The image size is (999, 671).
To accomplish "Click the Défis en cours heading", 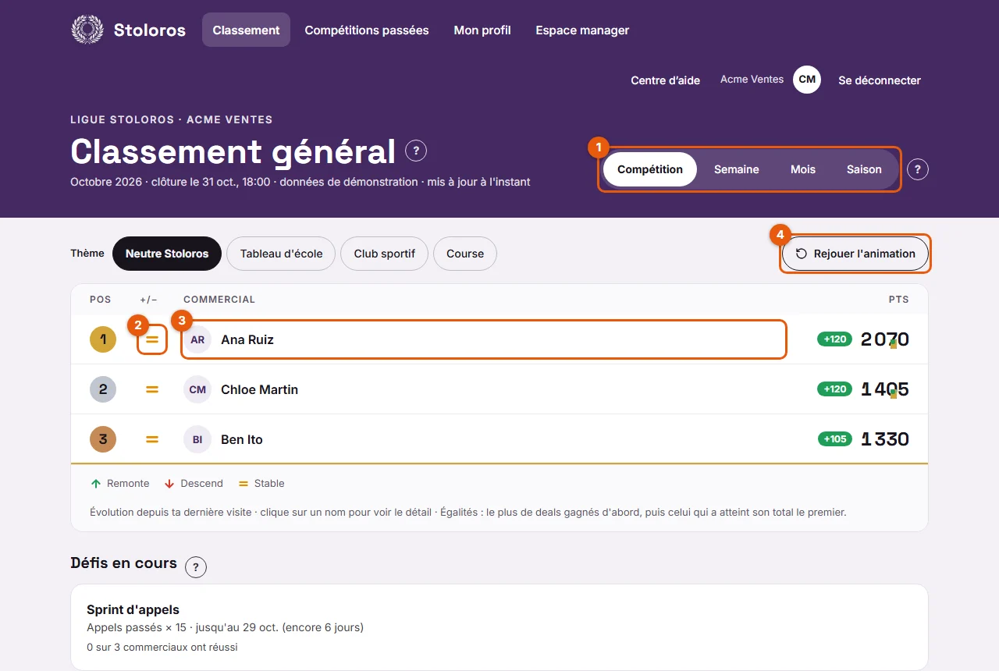I will tap(123, 563).
